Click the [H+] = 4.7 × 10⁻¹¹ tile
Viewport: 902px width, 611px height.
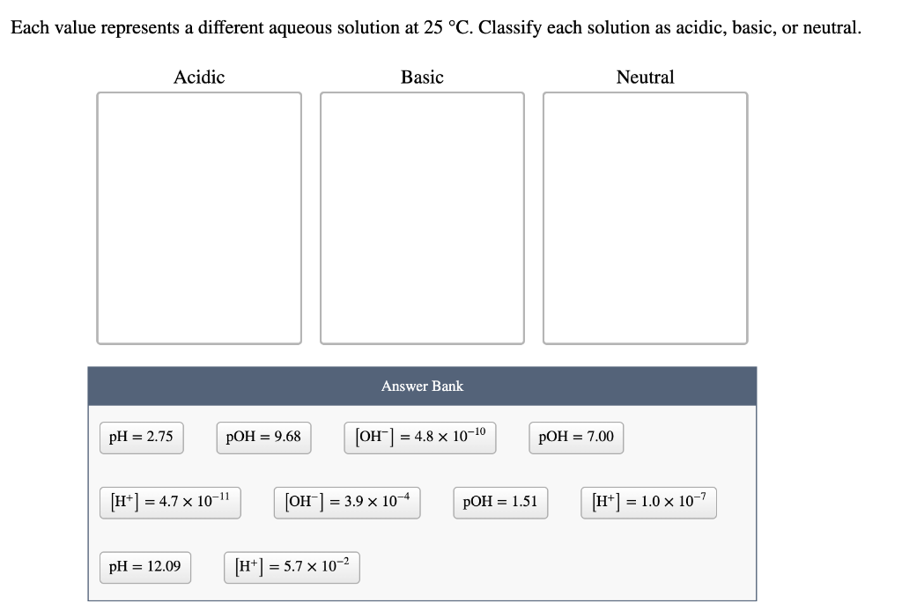coord(169,502)
